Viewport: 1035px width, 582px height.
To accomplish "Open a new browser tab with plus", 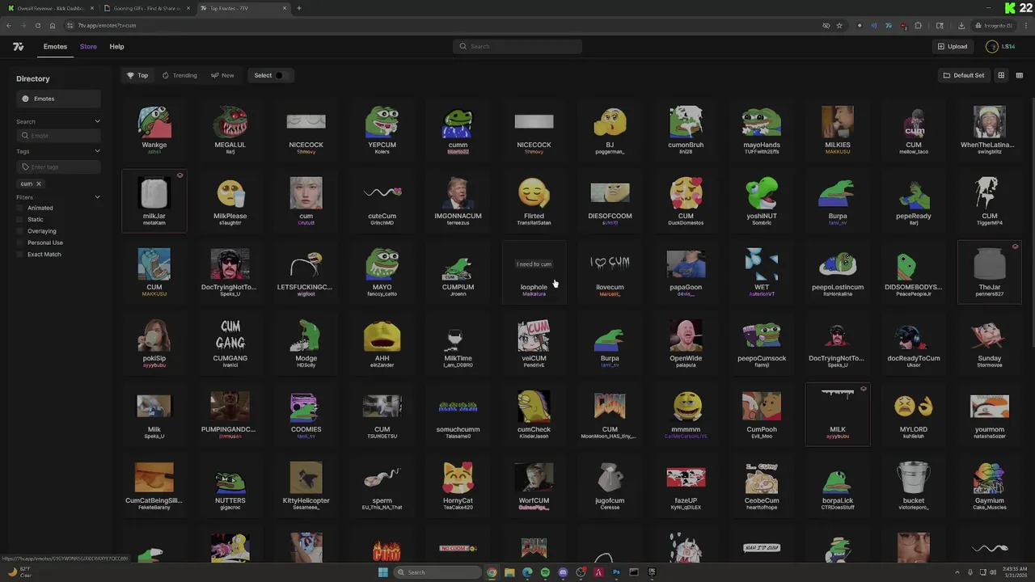I will pyautogui.click(x=299, y=8).
